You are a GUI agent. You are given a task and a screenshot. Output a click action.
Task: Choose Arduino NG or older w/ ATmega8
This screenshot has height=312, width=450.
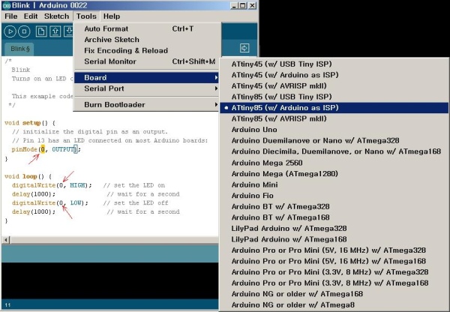[334, 304]
